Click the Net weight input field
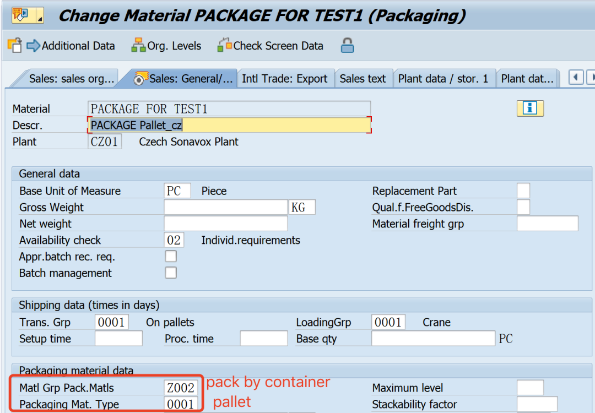The image size is (595, 413). tap(226, 224)
